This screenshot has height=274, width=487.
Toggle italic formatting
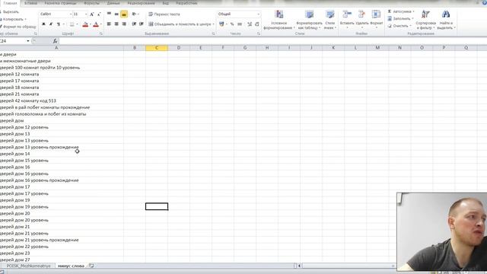click(51, 24)
